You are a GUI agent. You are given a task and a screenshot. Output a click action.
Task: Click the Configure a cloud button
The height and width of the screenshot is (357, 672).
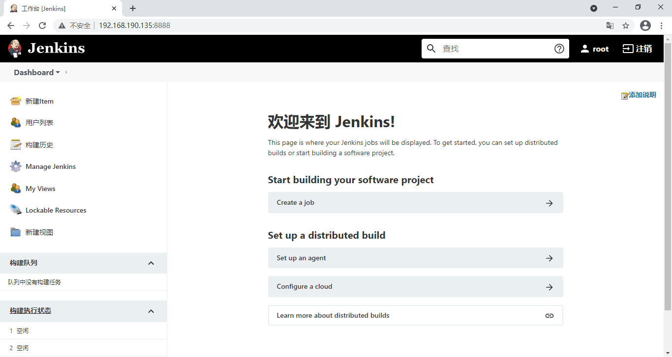pyautogui.click(x=415, y=287)
